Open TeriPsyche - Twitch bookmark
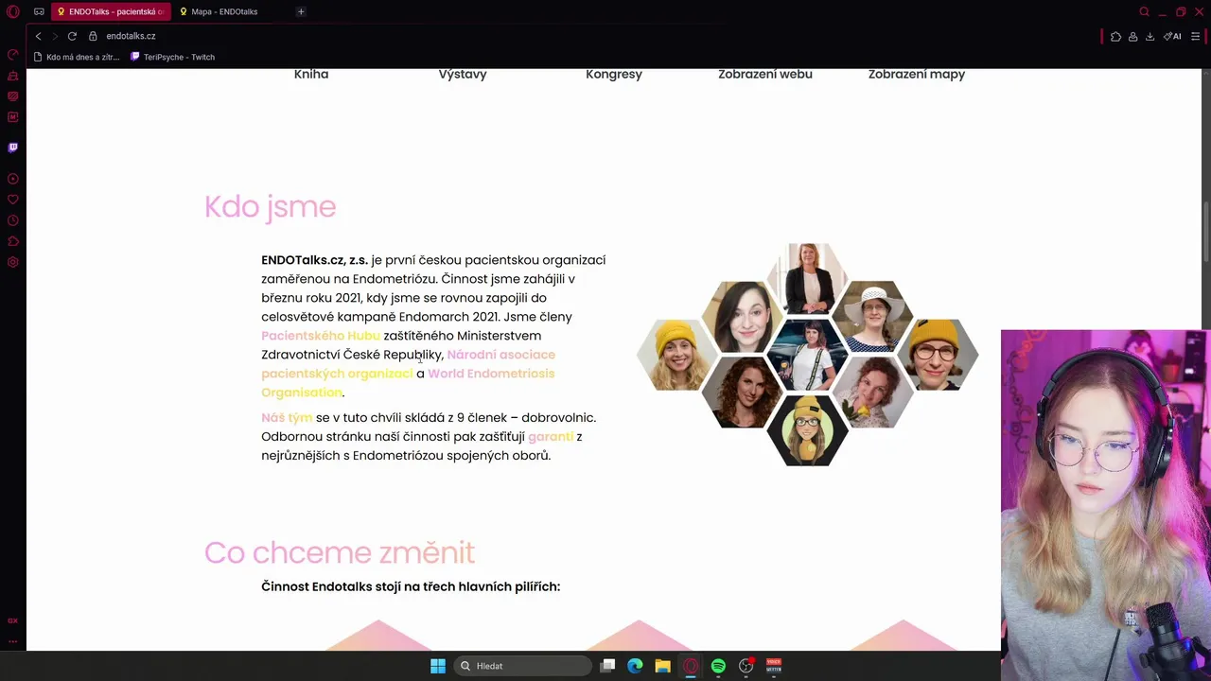Image resolution: width=1211 pixels, height=681 pixels. [172, 57]
